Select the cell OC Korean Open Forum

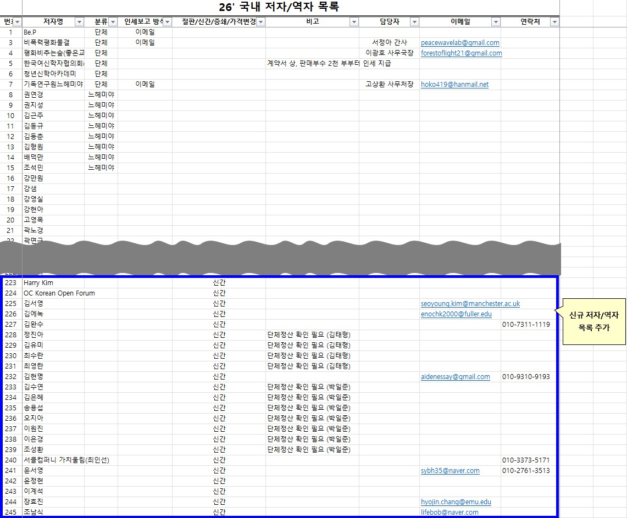point(59,293)
